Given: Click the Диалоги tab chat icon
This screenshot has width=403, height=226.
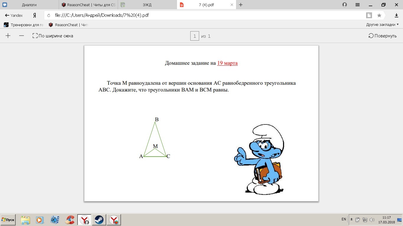Looking at the screenshot, I should [x=5, y=5].
